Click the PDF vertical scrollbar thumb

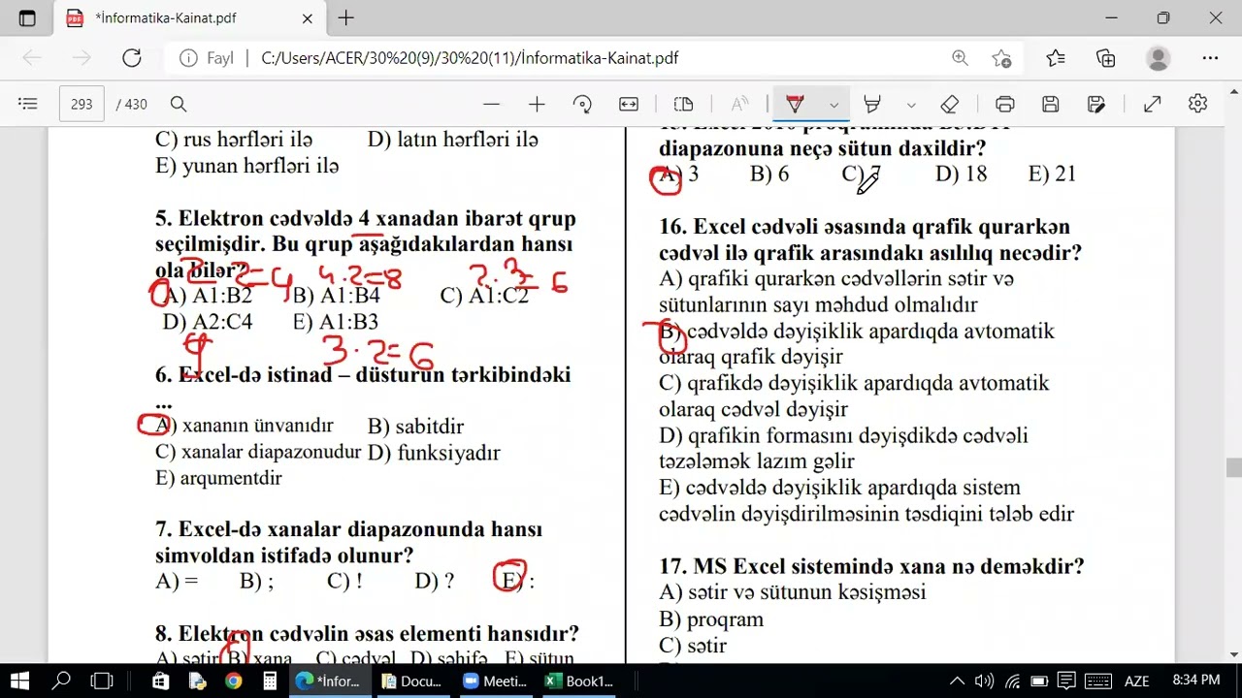[1233, 467]
